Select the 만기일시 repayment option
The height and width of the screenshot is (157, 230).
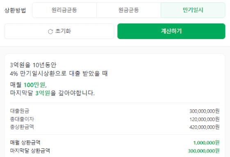point(193,10)
